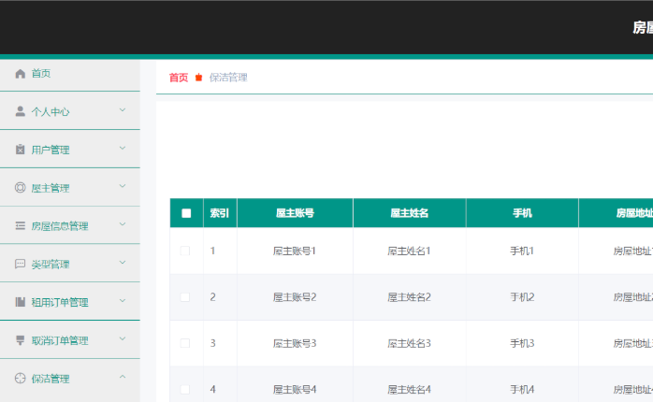Select the checkbox for row 3
The height and width of the screenshot is (402, 653).
click(184, 343)
